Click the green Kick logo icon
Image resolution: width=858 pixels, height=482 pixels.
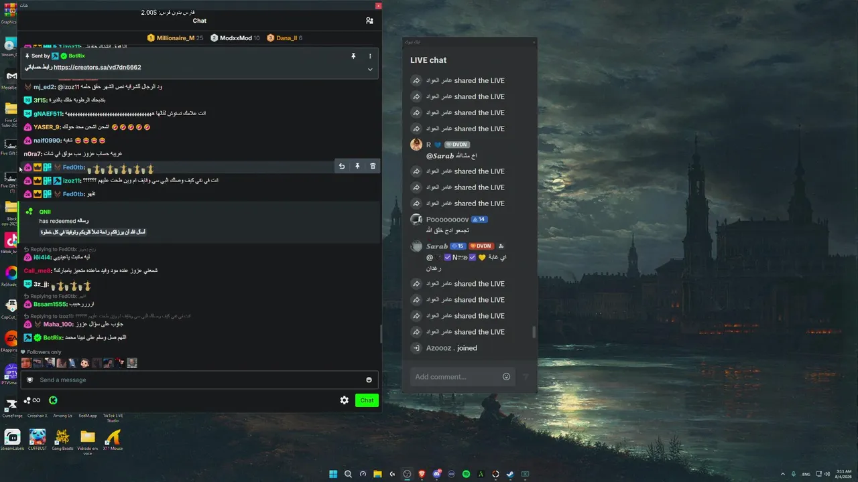tap(53, 400)
